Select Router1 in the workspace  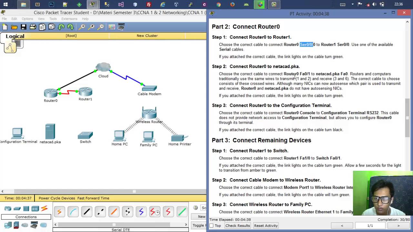(x=86, y=92)
